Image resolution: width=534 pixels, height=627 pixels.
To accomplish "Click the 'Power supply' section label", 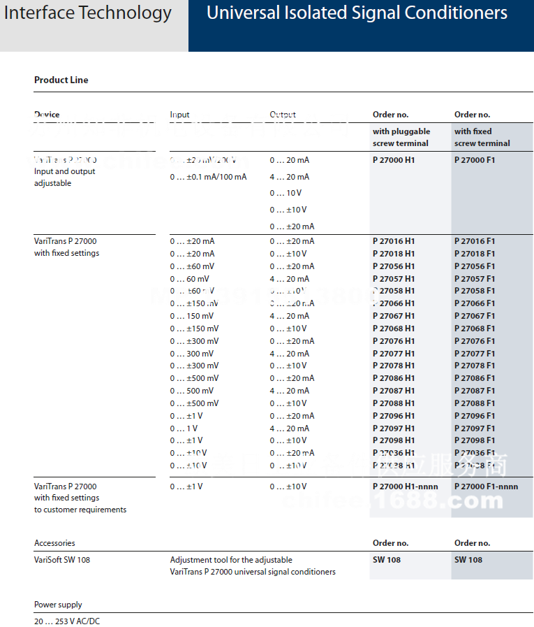I will [x=58, y=605].
